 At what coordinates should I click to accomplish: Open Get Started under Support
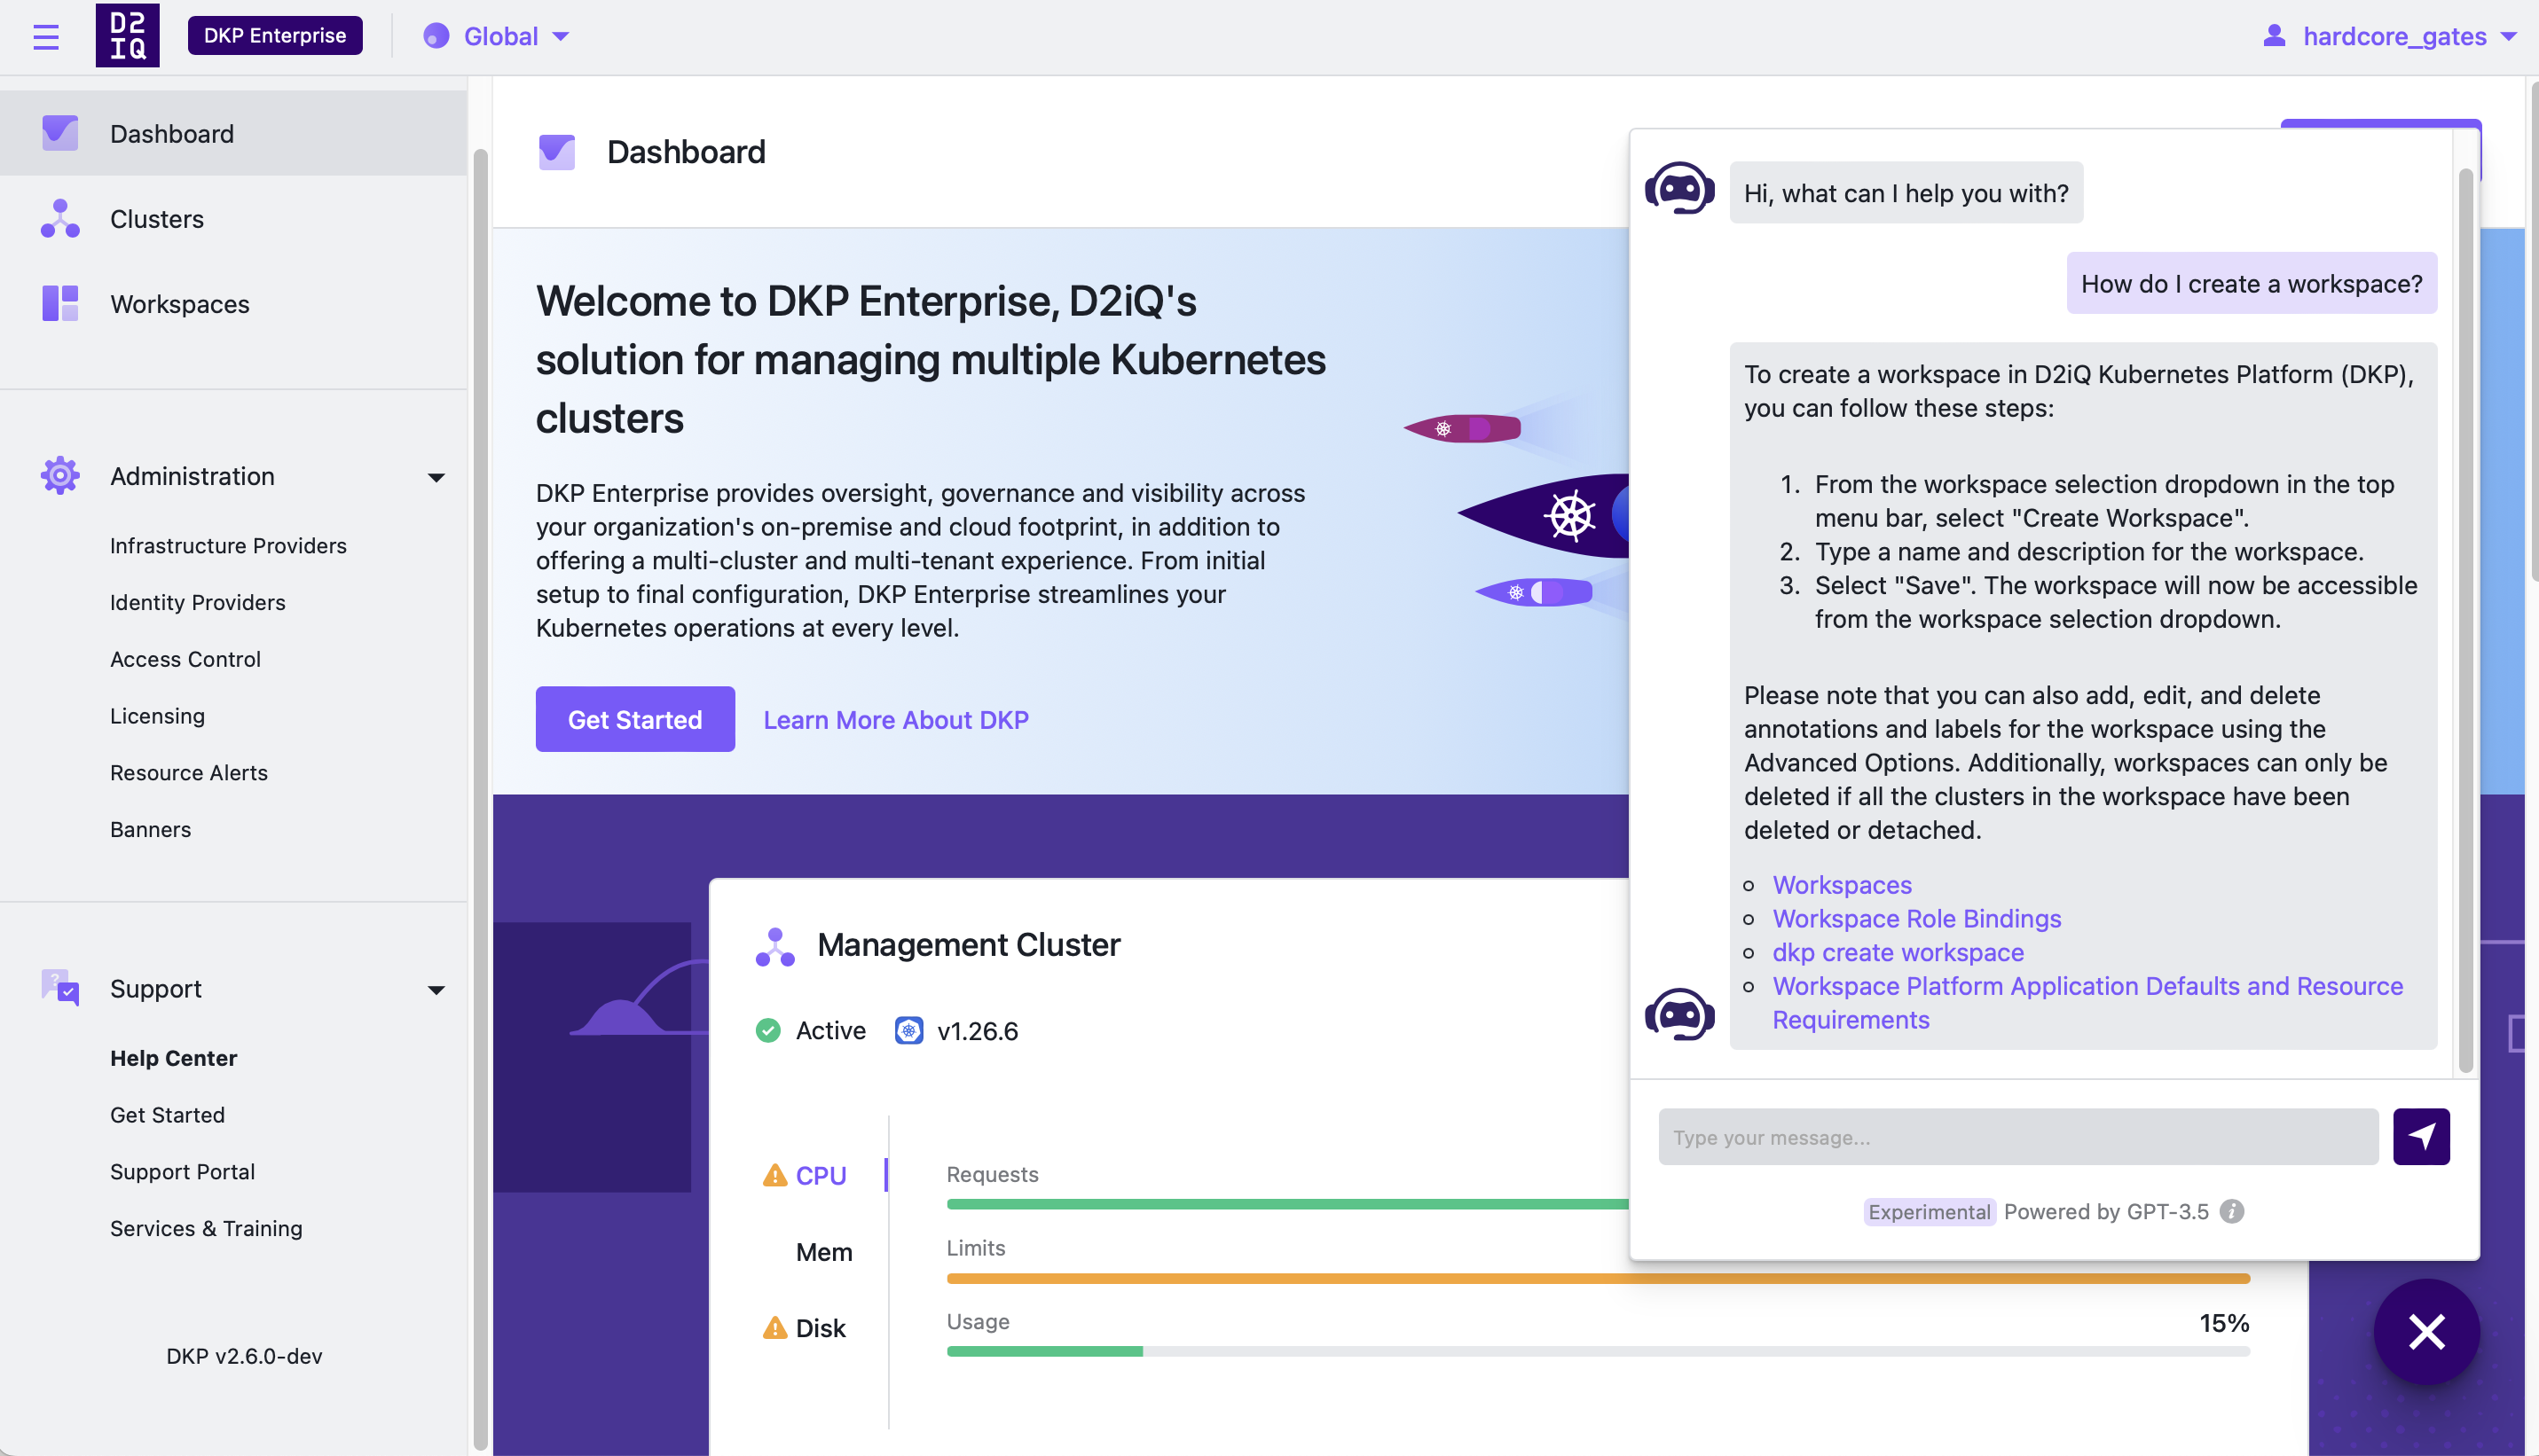pos(167,1115)
